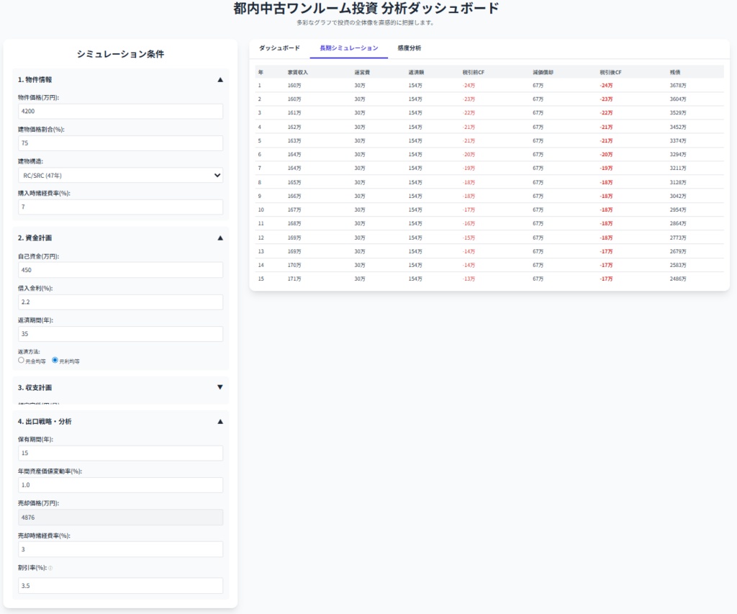Screen dimensions: 737x614
Task: Switch to the ダッシュボード tab
Action: 279,48
